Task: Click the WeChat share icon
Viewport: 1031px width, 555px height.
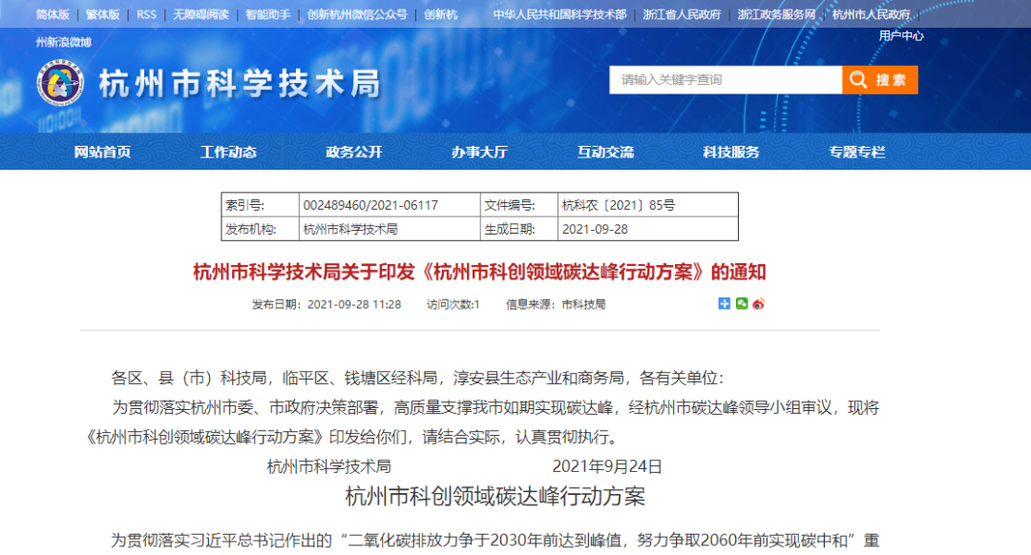Action: tap(742, 303)
